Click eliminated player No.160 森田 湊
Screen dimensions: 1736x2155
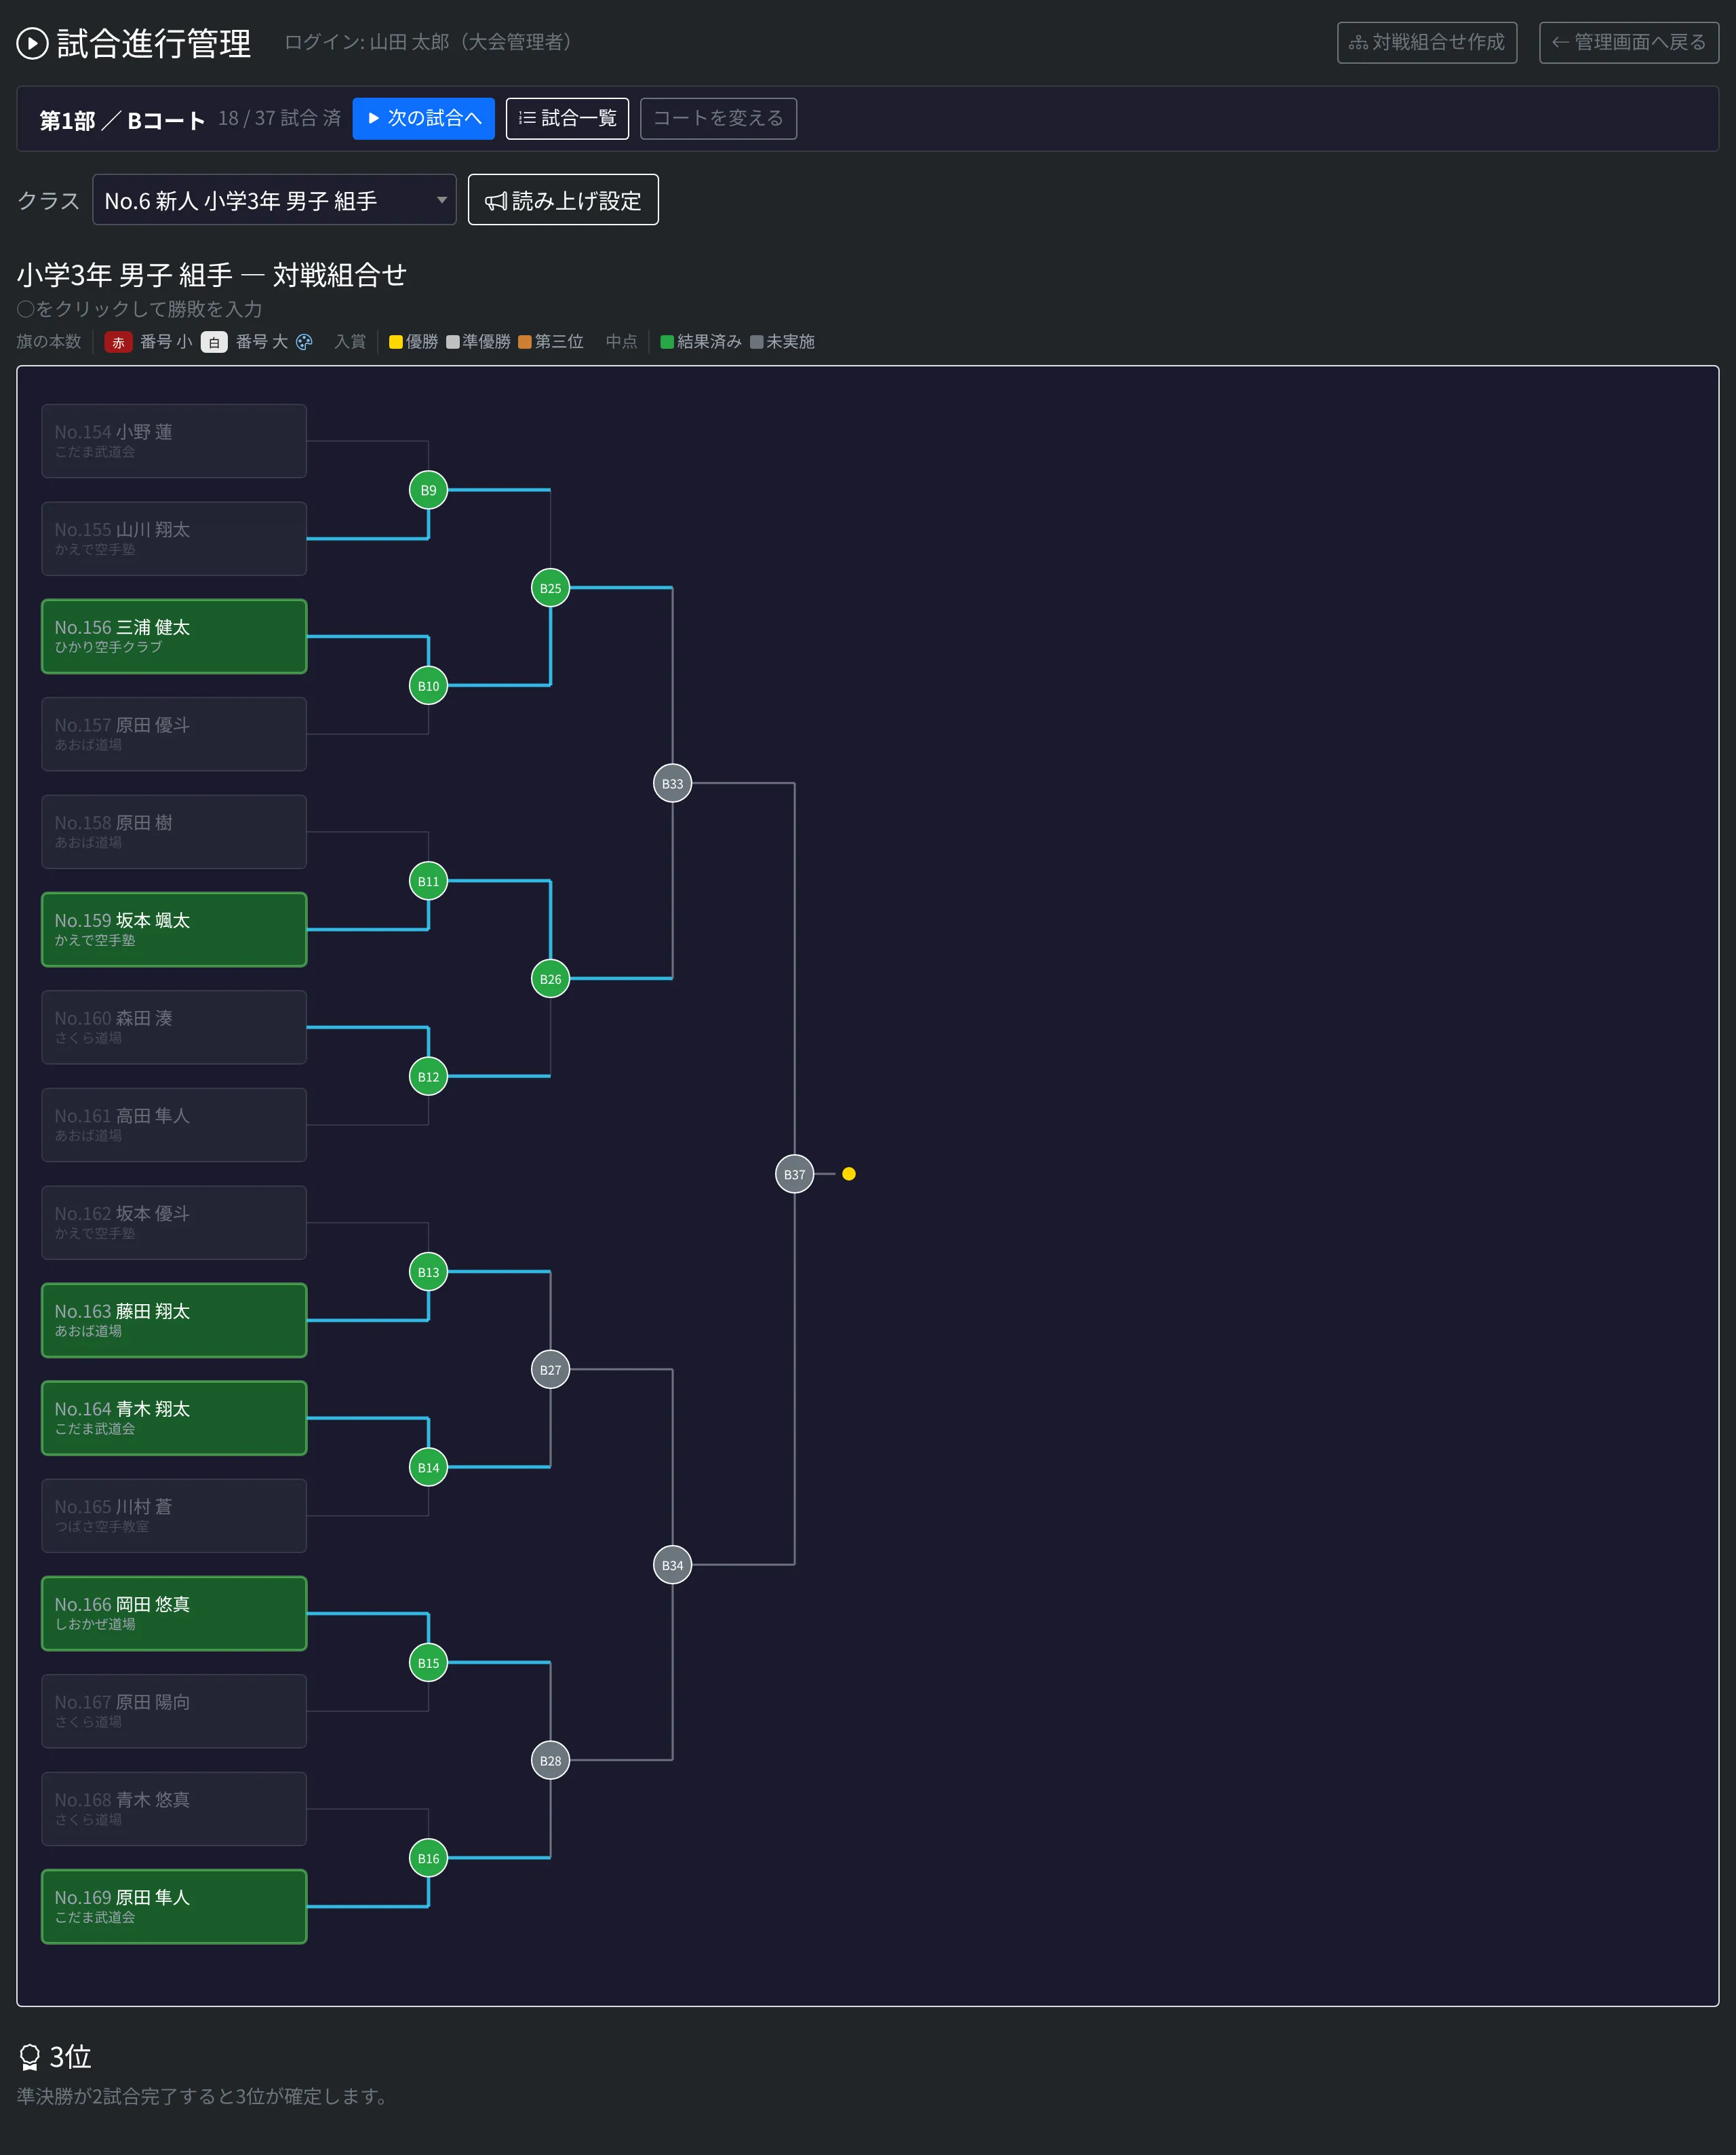[x=174, y=1027]
